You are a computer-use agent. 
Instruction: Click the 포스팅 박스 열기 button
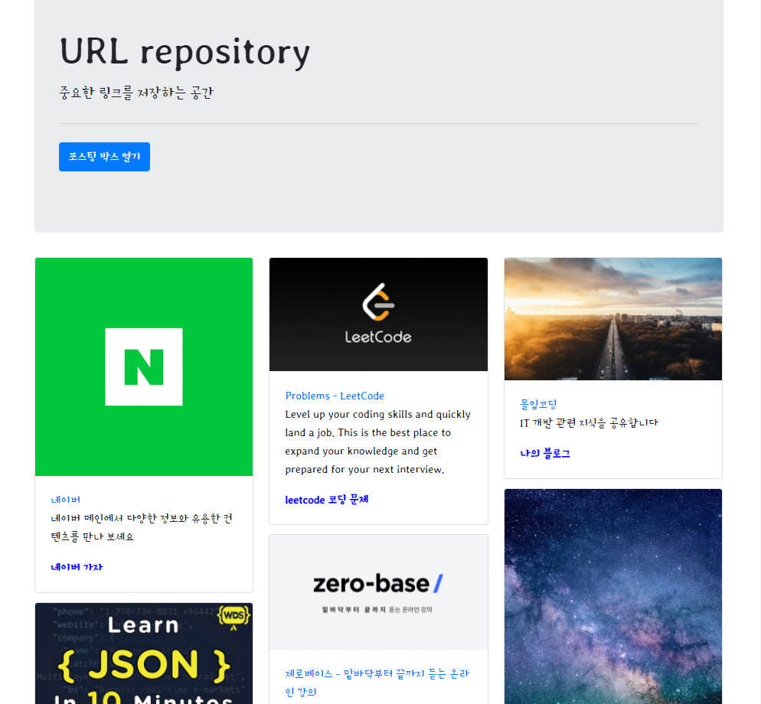(104, 156)
